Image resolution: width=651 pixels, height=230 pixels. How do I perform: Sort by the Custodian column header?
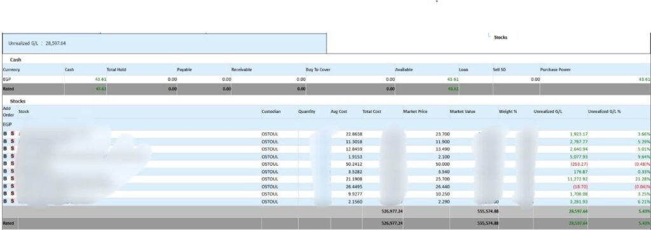(271, 111)
